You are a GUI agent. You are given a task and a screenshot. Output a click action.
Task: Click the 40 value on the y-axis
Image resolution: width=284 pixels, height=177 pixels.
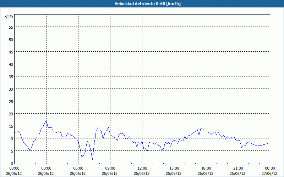[x=11, y=64]
